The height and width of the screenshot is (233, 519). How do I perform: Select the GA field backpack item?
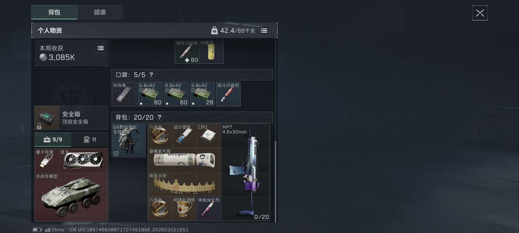(x=129, y=141)
